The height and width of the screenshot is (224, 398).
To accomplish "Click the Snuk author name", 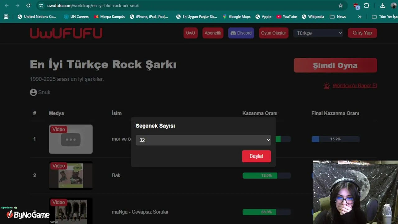I will [x=44, y=92].
